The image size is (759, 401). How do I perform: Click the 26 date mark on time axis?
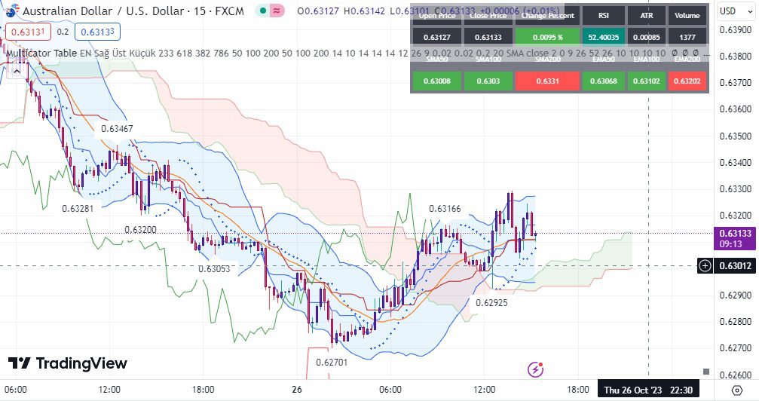pyautogui.click(x=297, y=390)
